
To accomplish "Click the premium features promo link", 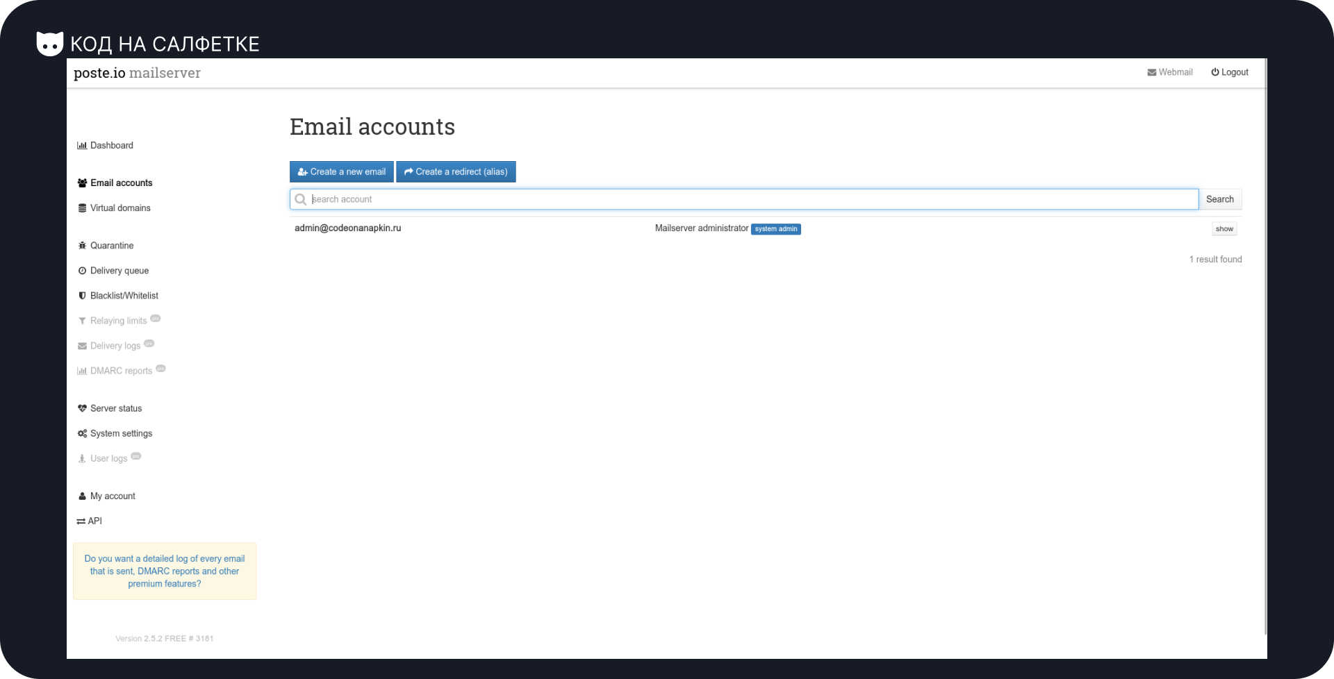I will (165, 571).
